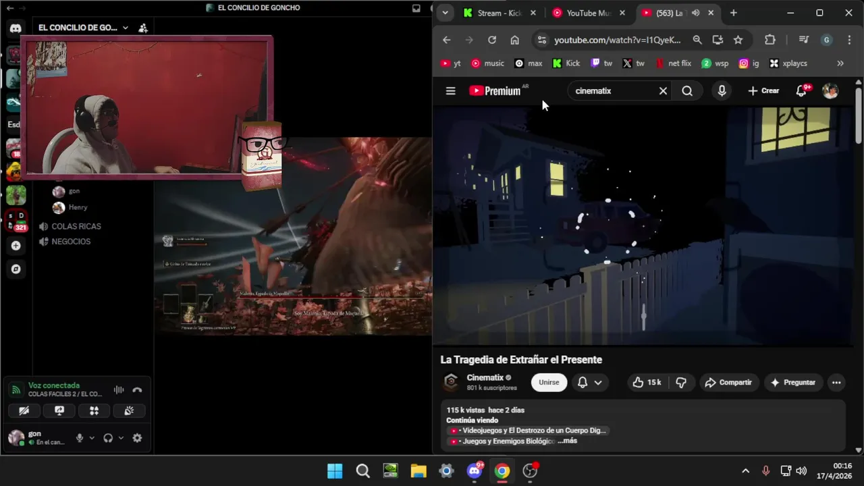Open Chrome profile G avatar
Screen dimensions: 864x486
tap(827, 40)
